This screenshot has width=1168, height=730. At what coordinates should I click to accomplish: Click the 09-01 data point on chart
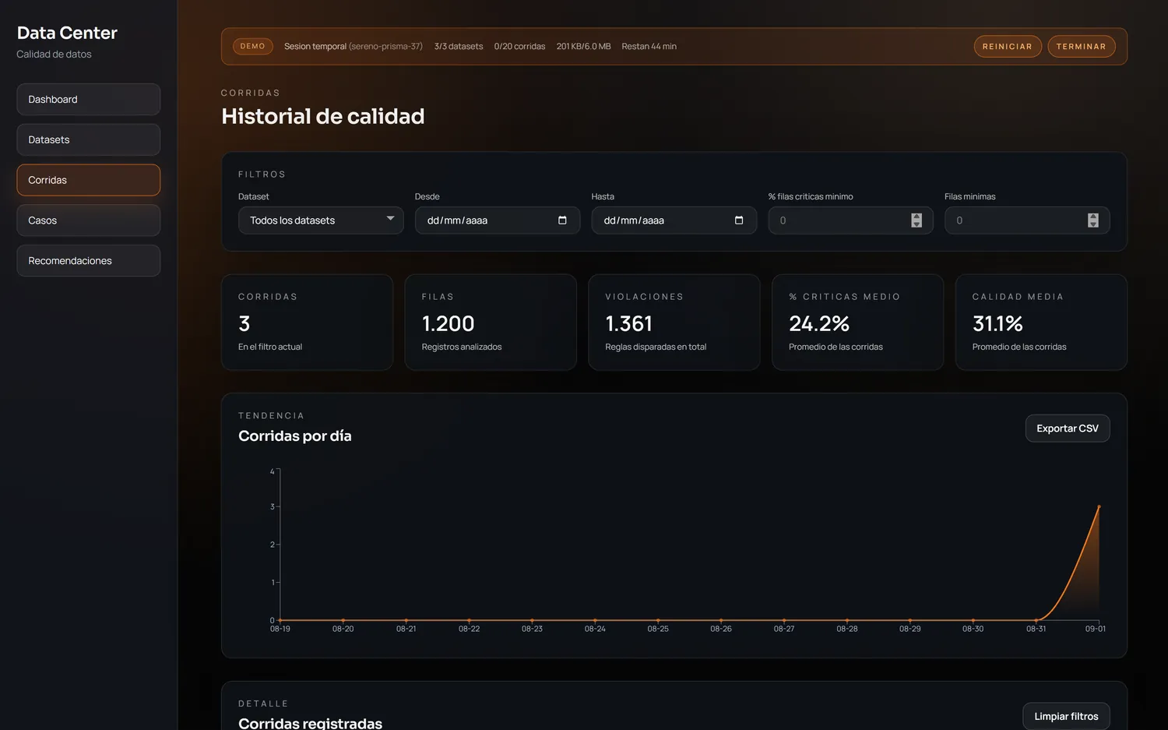click(x=1099, y=506)
